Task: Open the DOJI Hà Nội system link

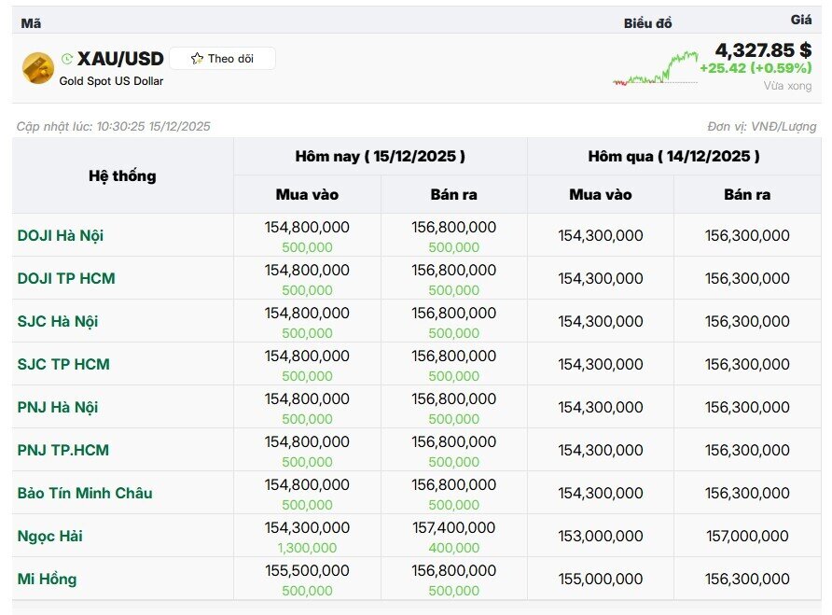Action: [61, 235]
